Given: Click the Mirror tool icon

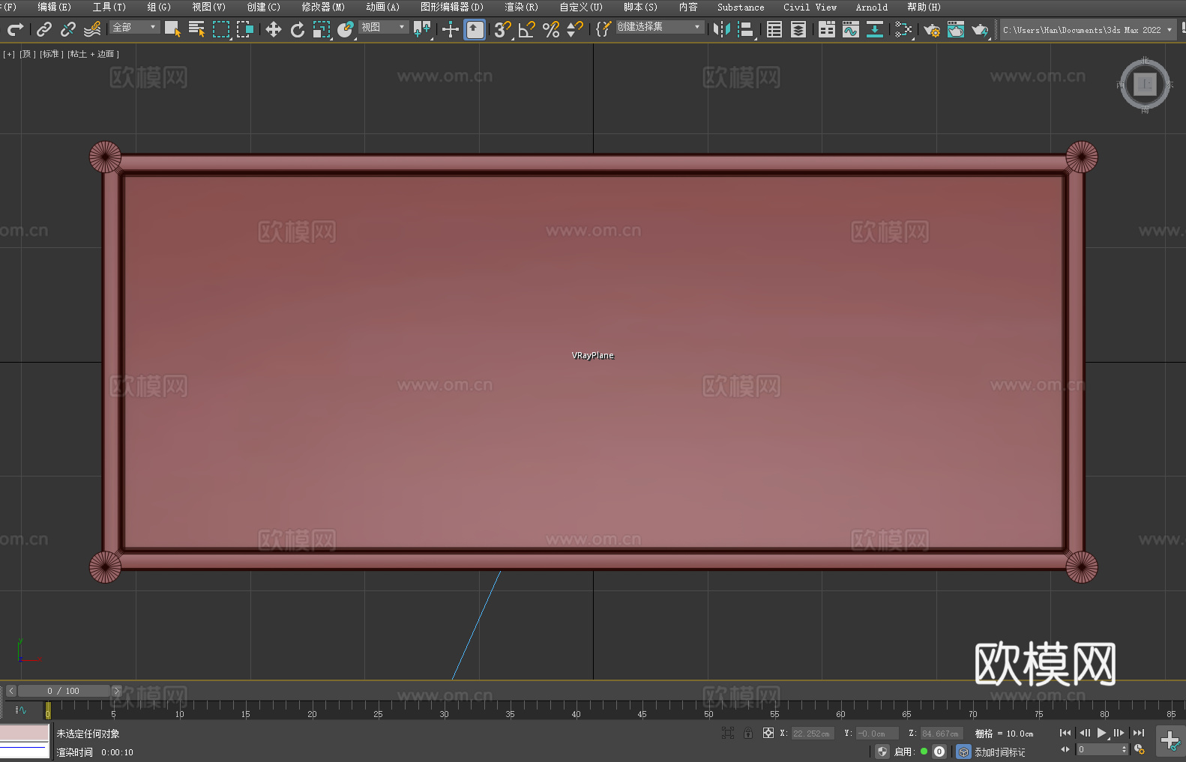Looking at the screenshot, I should (722, 29).
